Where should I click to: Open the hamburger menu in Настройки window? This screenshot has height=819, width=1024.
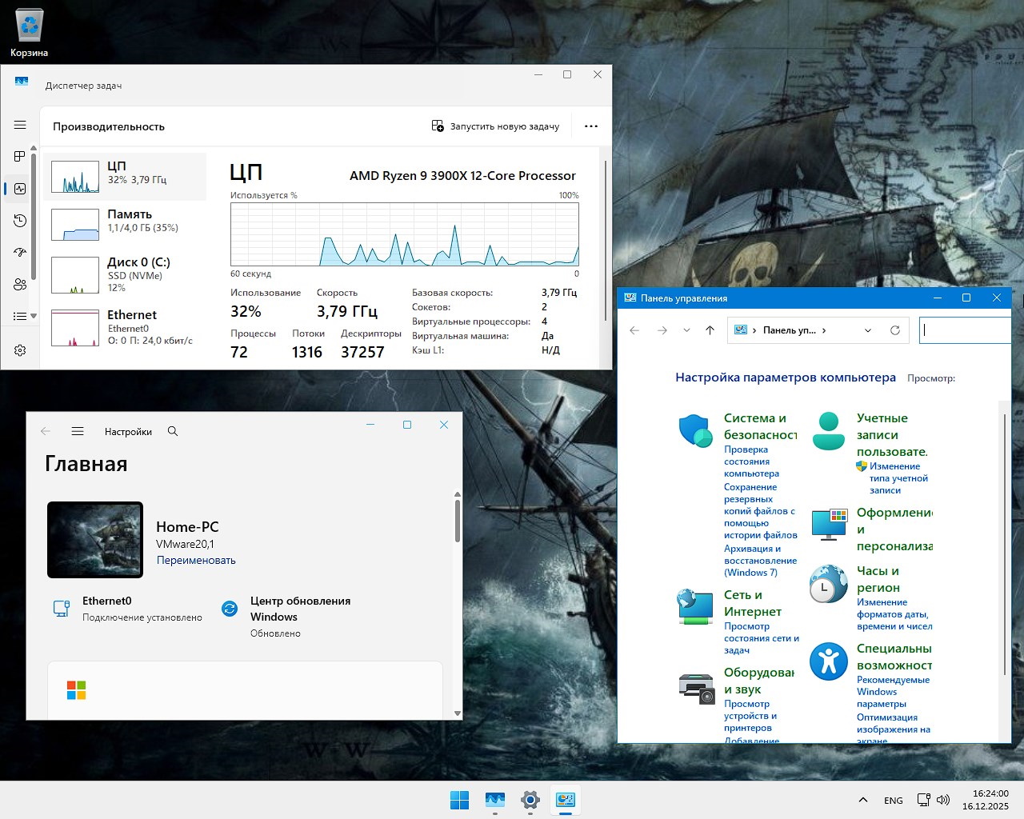[x=78, y=431]
